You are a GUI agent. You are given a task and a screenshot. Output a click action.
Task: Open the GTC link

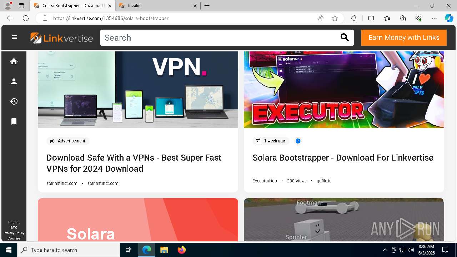tap(14, 228)
